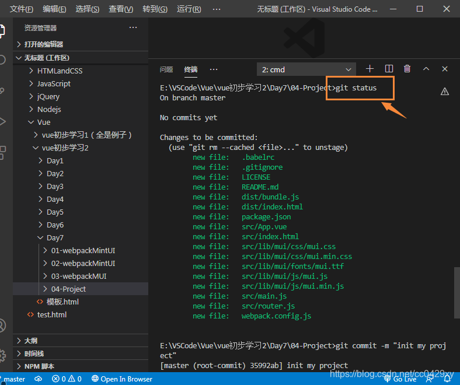Collapse the vue初步学习2 folder
The height and width of the screenshot is (385, 460).
(x=81, y=148)
